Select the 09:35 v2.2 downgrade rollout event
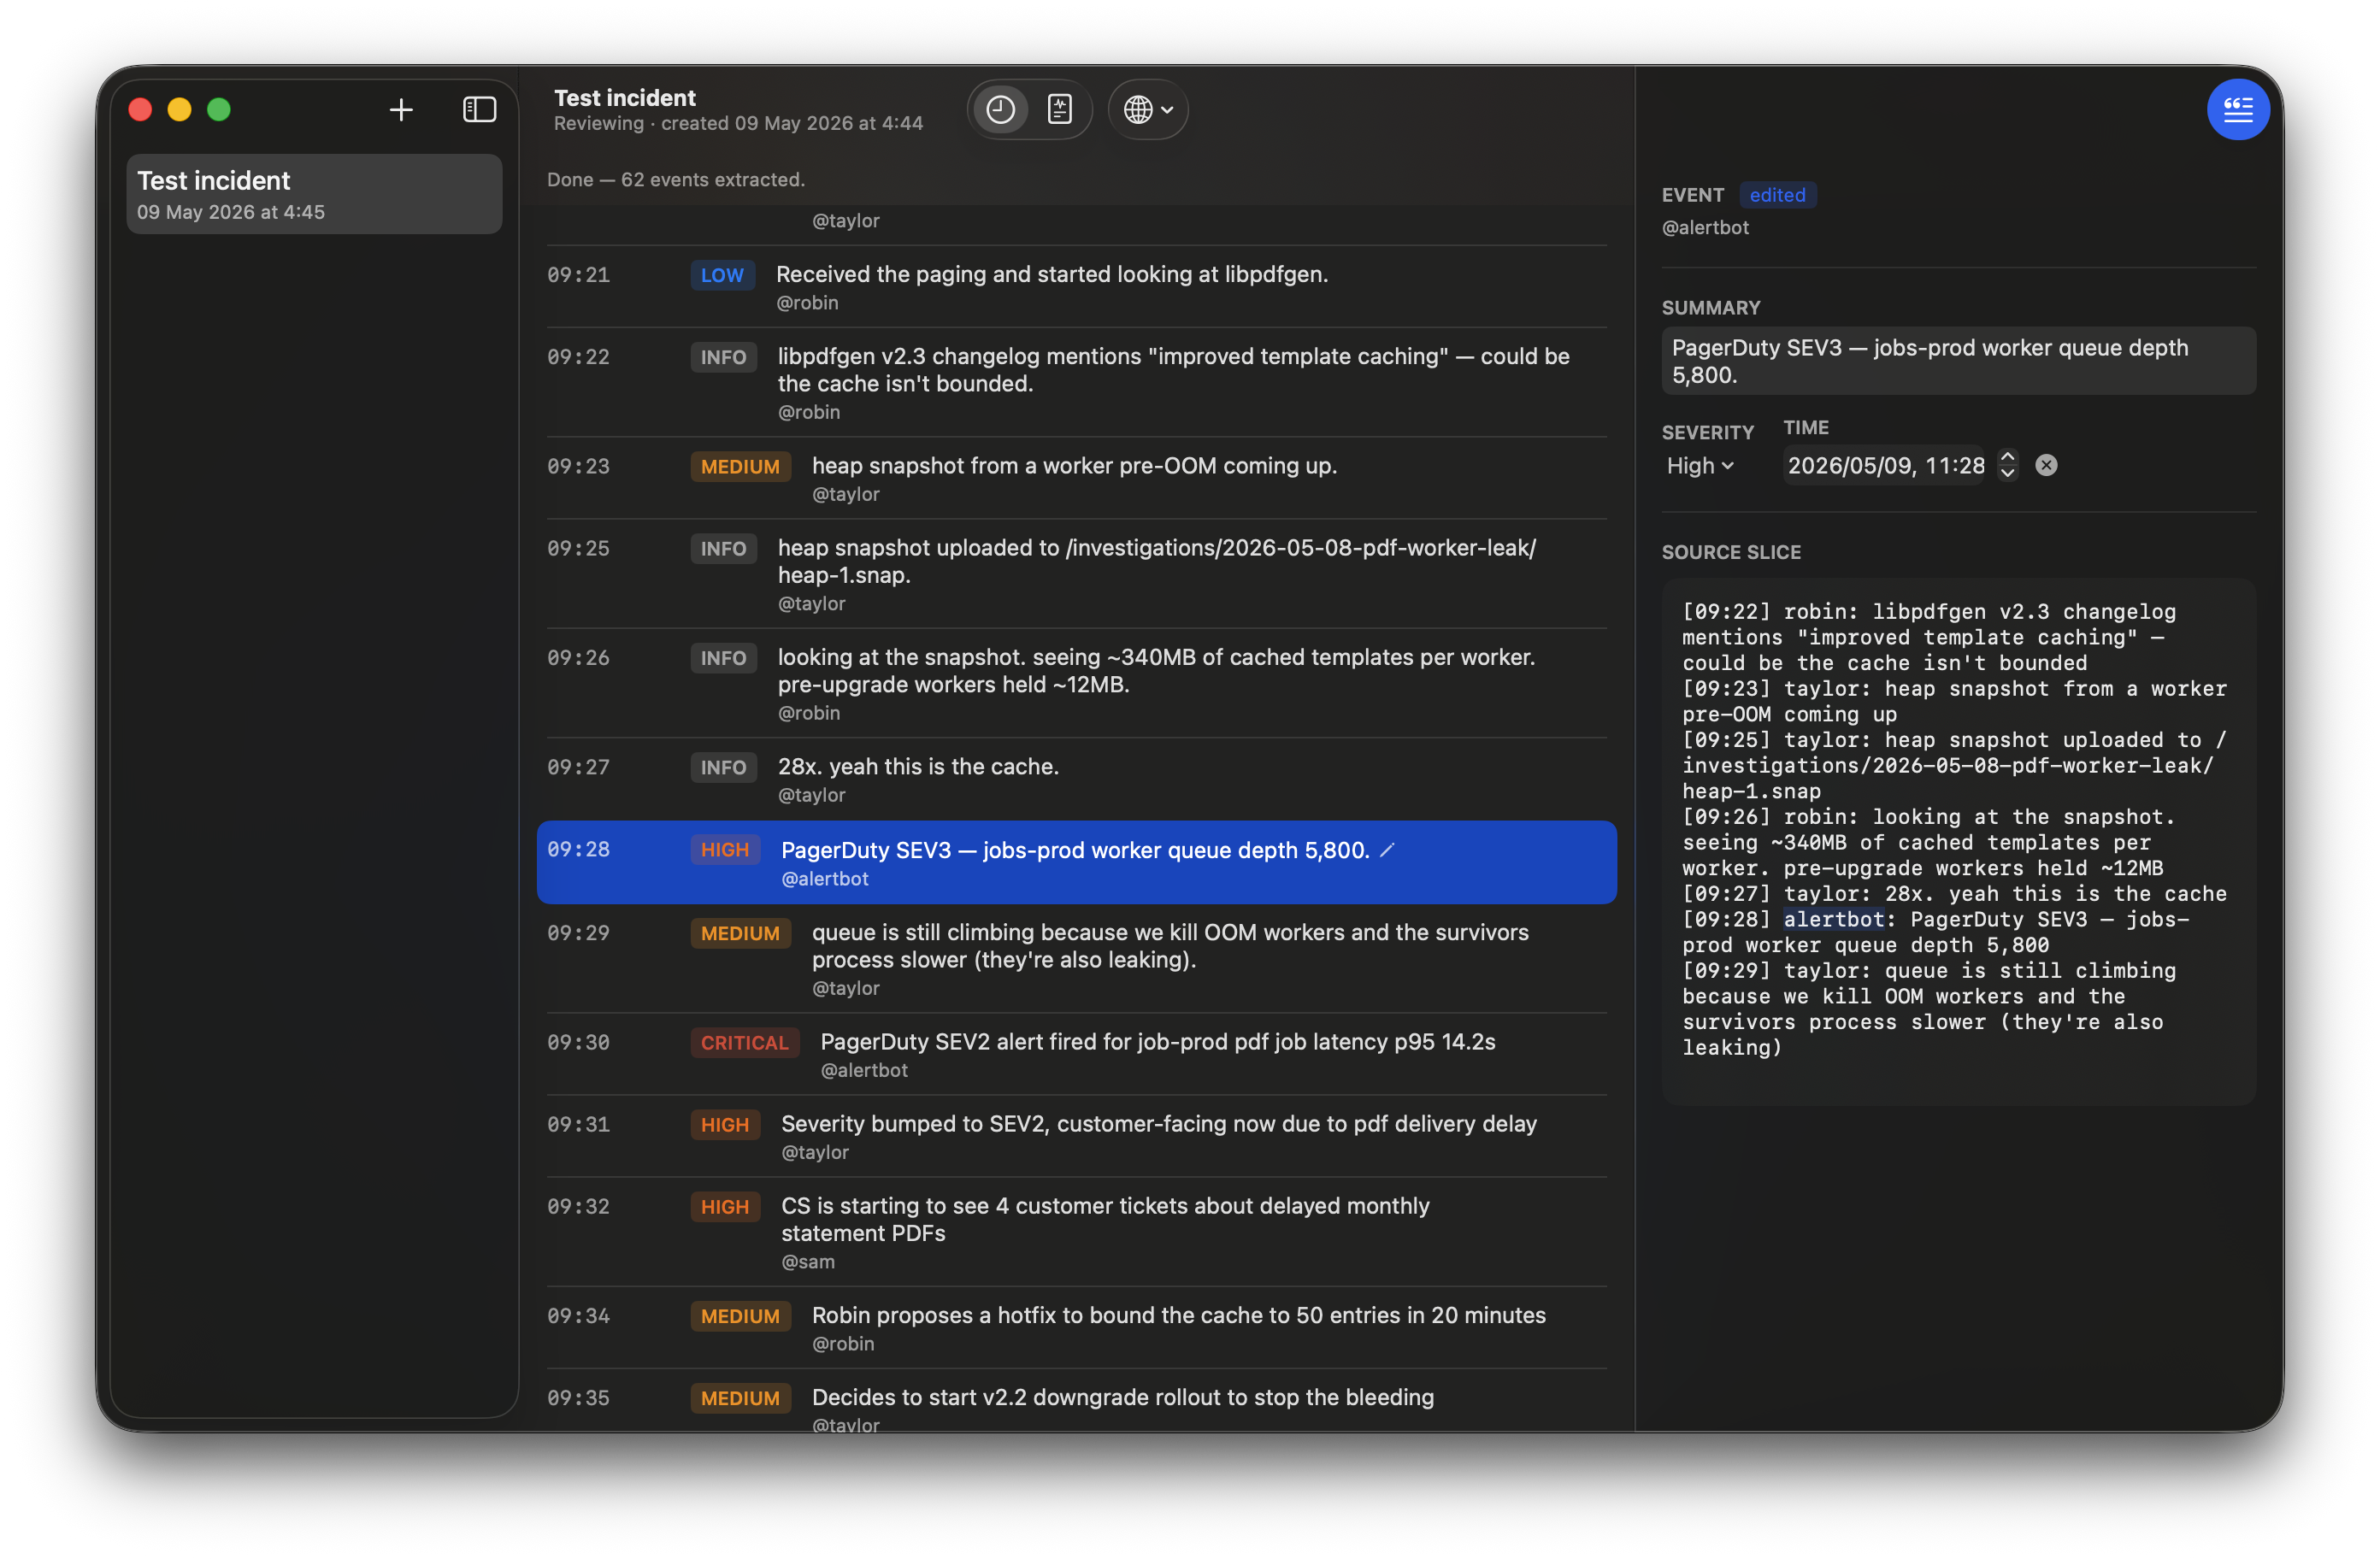 (x=1076, y=1402)
